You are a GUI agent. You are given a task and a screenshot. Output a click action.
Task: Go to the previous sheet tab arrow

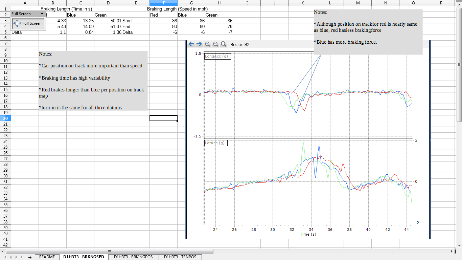pyautogui.click(x=11, y=257)
